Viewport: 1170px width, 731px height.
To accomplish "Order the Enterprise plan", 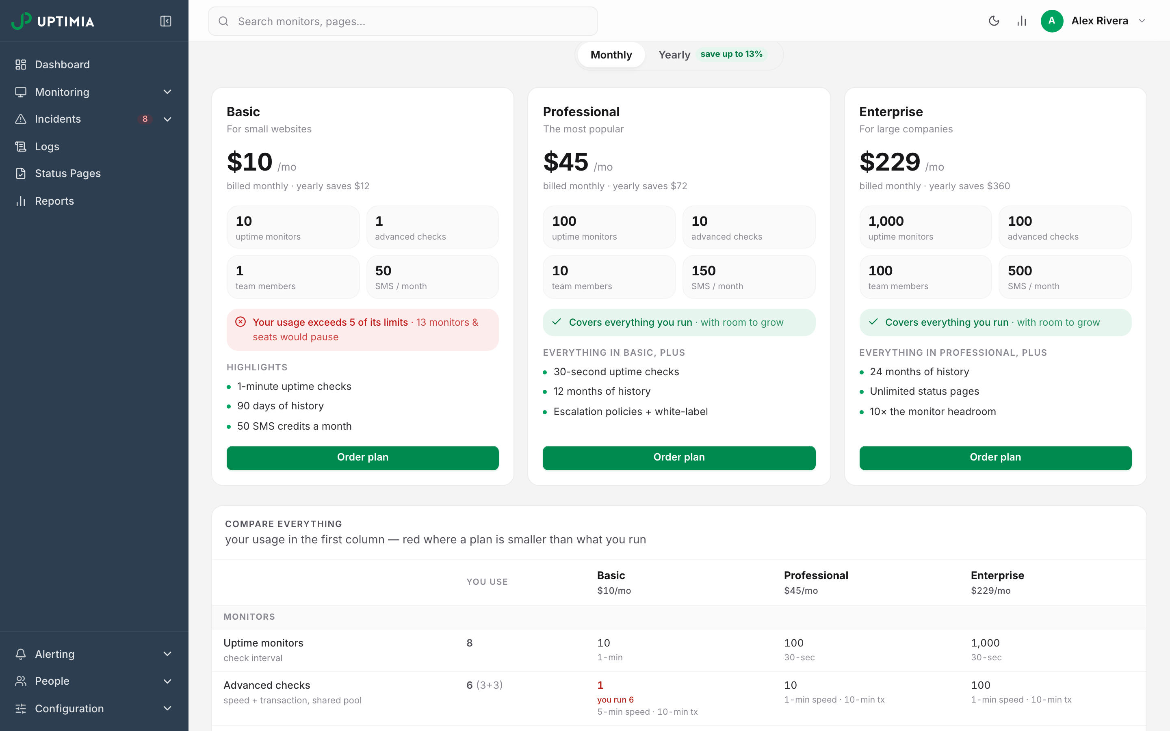I will (x=995, y=457).
